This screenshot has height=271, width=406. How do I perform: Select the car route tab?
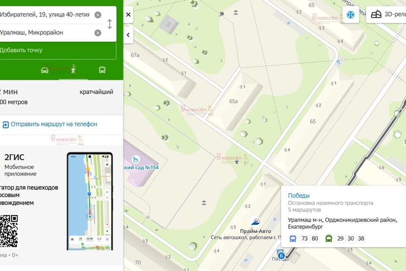45,70
